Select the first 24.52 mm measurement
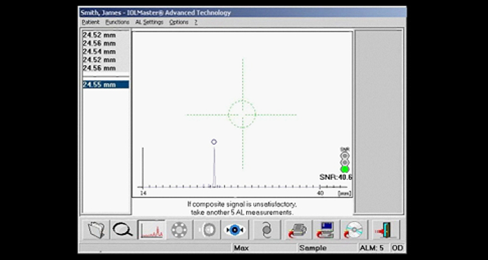The width and height of the screenshot is (488, 260). click(x=106, y=35)
